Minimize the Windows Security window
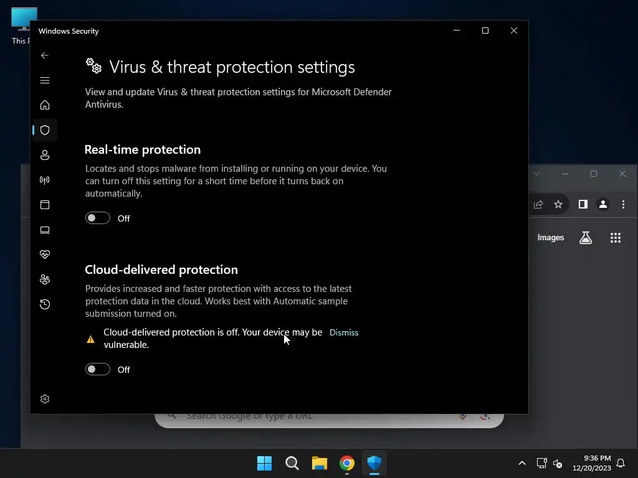The image size is (638, 478). 457,30
